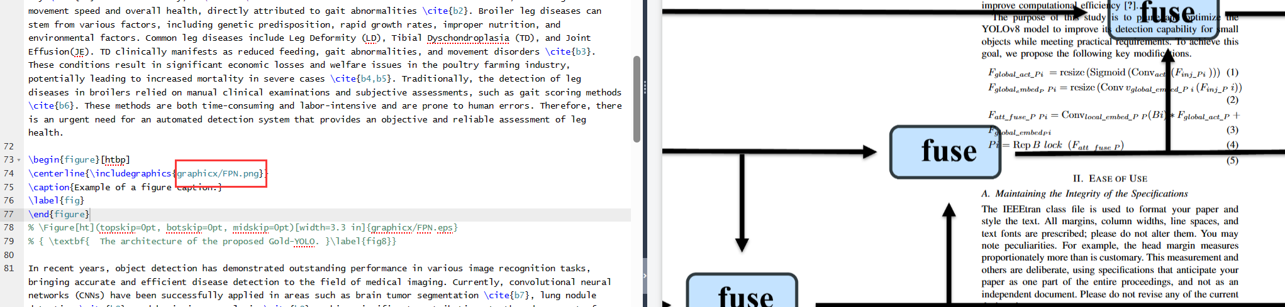Click the \cite{b7} reference

click(x=509, y=295)
